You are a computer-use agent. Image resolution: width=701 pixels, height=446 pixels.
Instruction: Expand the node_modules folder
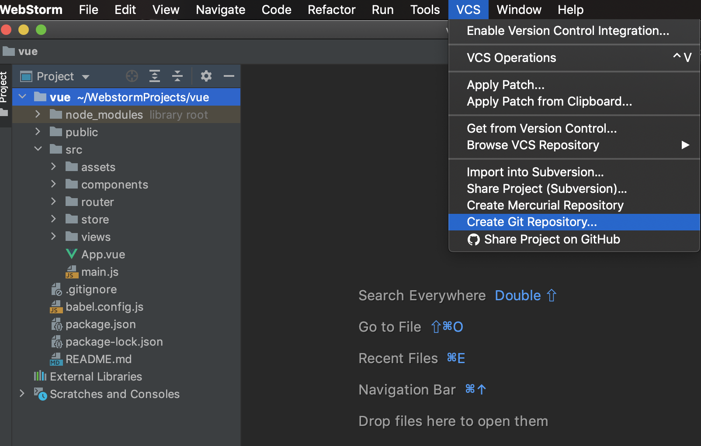point(38,114)
